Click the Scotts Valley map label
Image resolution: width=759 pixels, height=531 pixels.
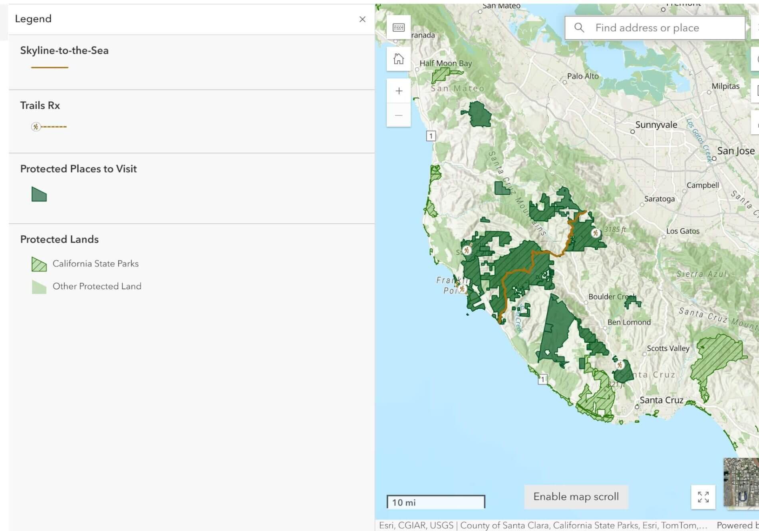coord(668,348)
